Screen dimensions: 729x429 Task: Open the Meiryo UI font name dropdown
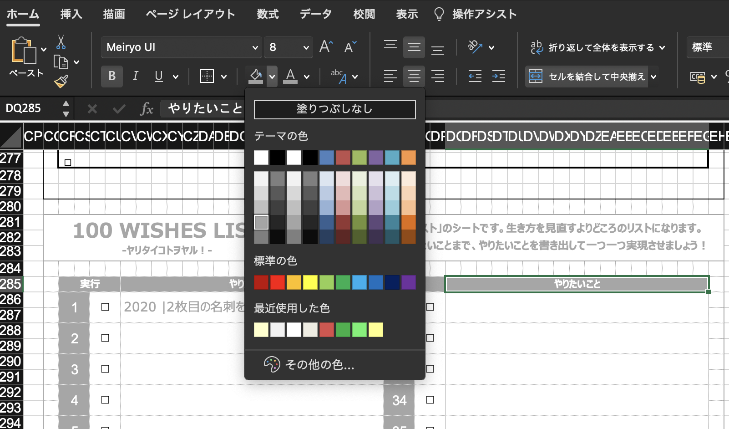(x=255, y=47)
